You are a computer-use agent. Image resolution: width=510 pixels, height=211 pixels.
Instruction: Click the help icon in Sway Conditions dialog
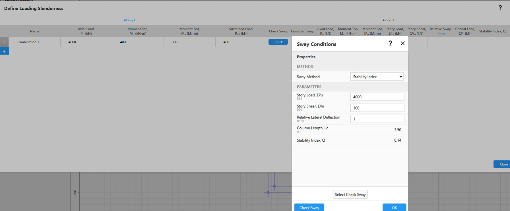tap(390, 43)
